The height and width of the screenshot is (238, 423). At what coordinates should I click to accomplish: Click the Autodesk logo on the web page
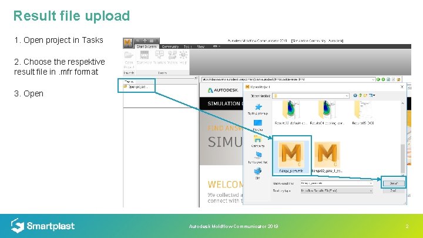coord(223,90)
